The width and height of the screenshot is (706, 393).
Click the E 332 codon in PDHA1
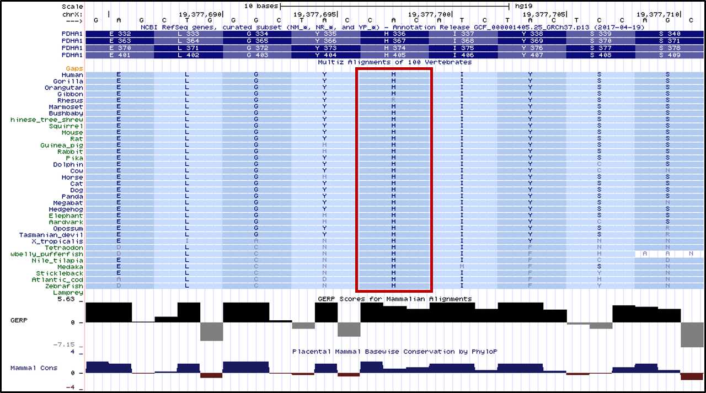(120, 34)
